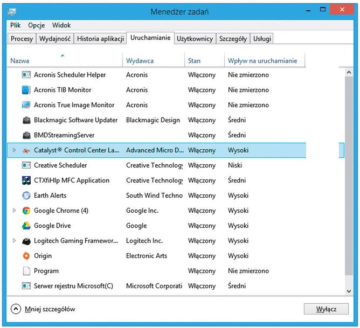360x328 pixels.
Task: Open the Opcje menu
Action: point(36,25)
